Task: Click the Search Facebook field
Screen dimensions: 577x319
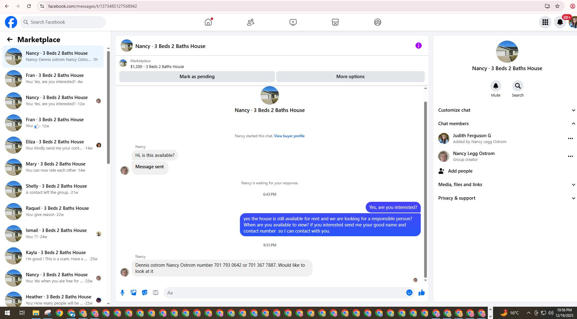Action: (x=63, y=22)
